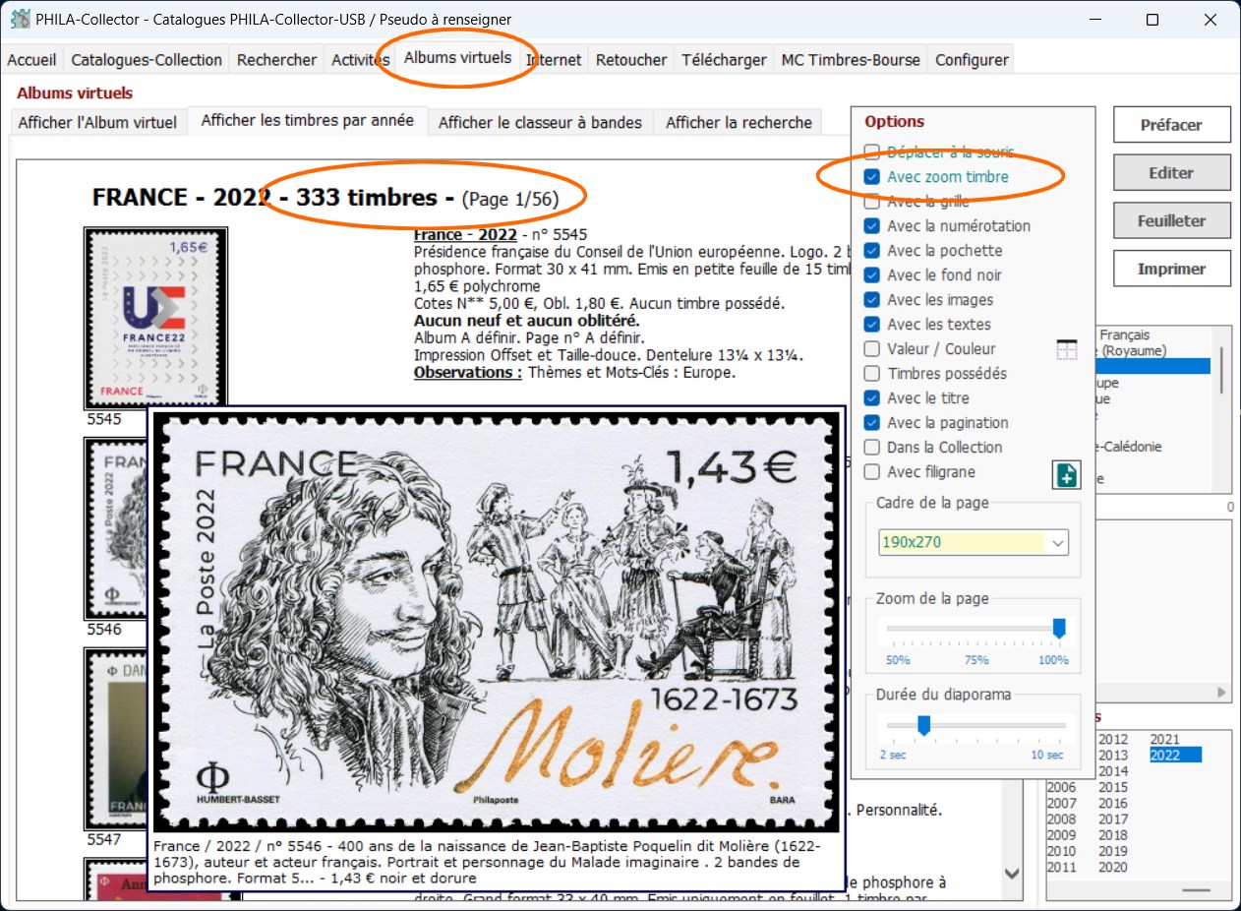Open MC Timbres-Bourse tab

click(851, 60)
